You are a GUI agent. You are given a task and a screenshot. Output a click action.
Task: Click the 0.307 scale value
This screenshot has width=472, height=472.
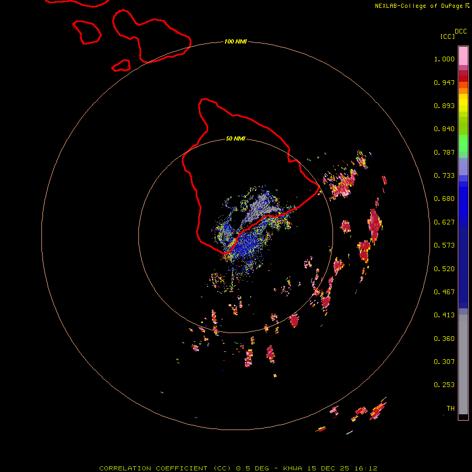click(444, 362)
